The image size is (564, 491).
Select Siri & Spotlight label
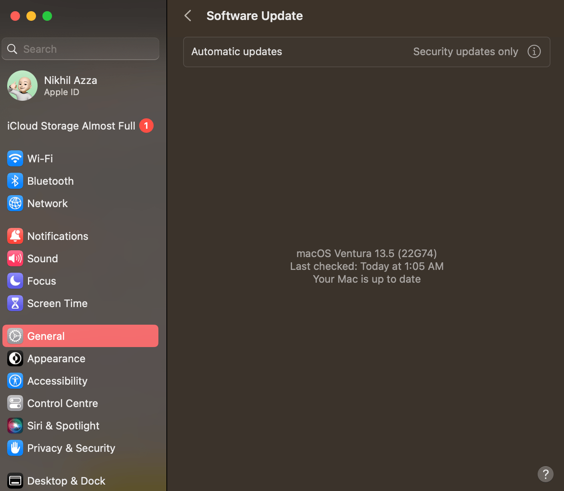click(x=64, y=426)
